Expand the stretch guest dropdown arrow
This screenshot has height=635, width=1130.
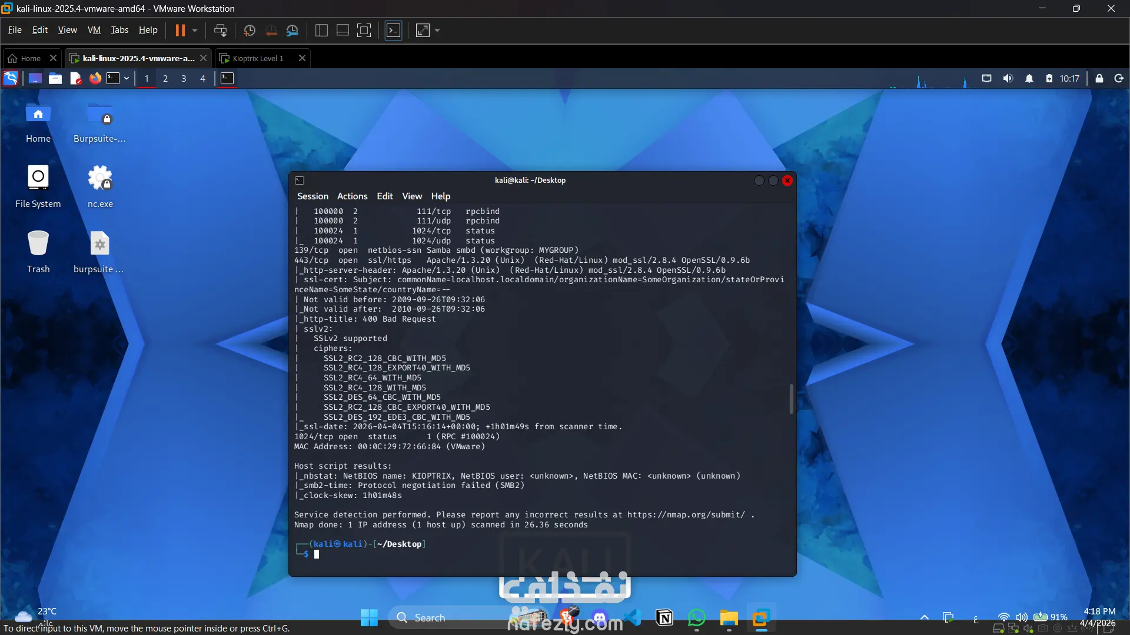[x=437, y=30]
